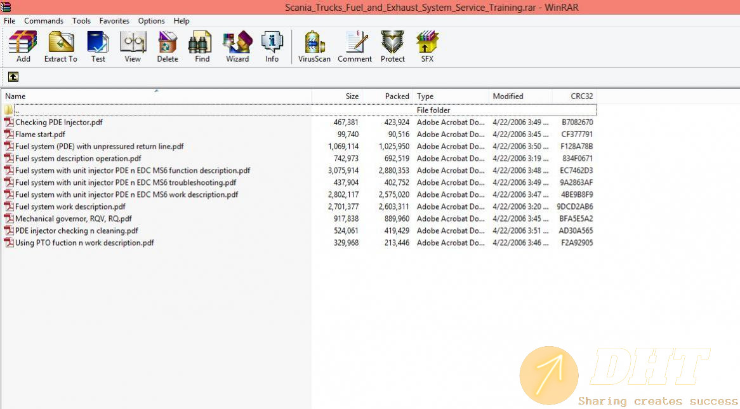Click packed value 402,752

click(x=397, y=182)
